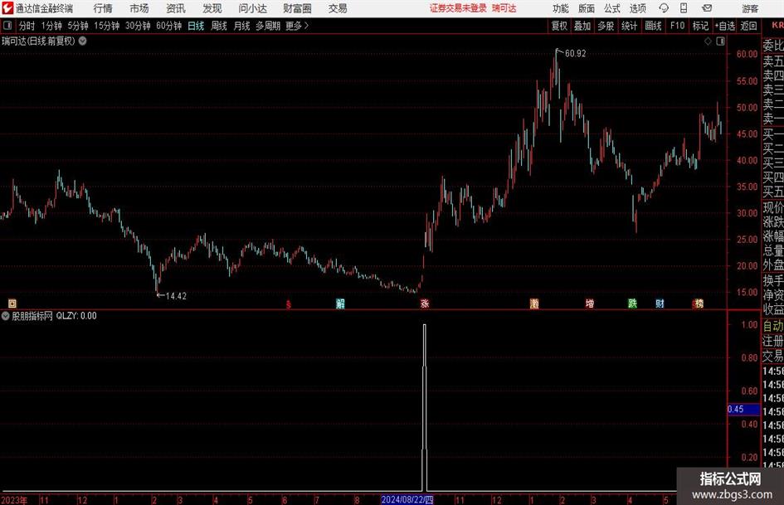Screen dimensions: 784x505
Task: Click the diamond icon at chart top-right
Action: pos(708,41)
